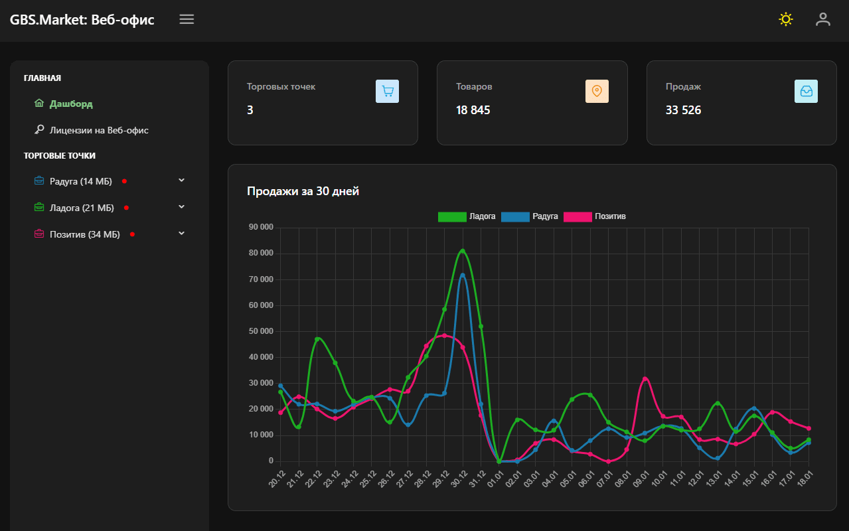The height and width of the screenshot is (531, 849).
Task: Toggle Ладога series via green legend swatch
Action: point(452,216)
